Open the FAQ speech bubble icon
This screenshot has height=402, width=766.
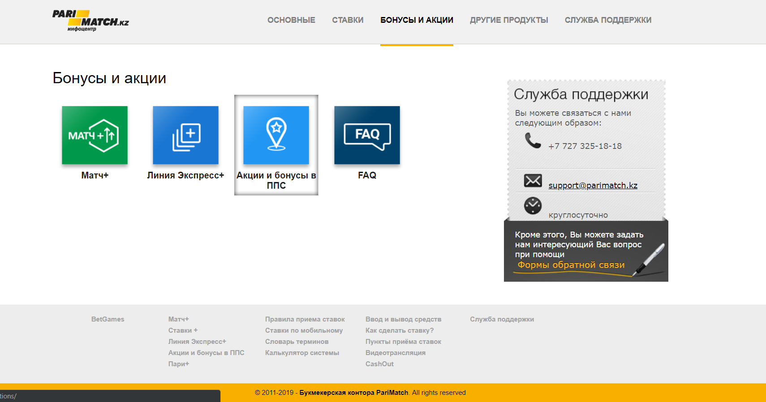tap(367, 135)
